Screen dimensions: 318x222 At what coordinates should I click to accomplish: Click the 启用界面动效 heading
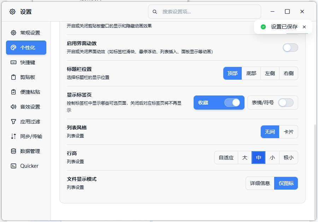point(82,43)
